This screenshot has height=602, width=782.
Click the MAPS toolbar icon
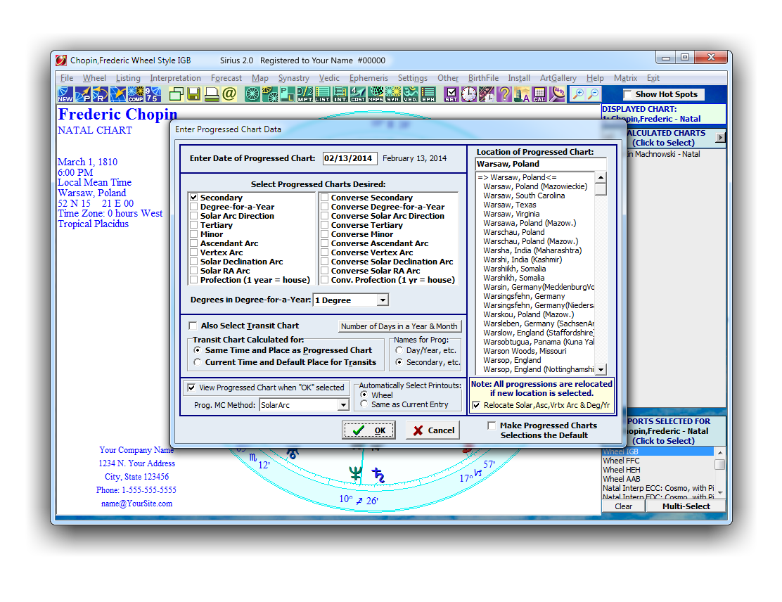click(x=376, y=94)
